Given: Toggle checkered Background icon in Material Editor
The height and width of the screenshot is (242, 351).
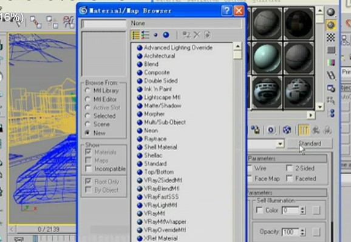Looking at the screenshot, I should [331, 37].
